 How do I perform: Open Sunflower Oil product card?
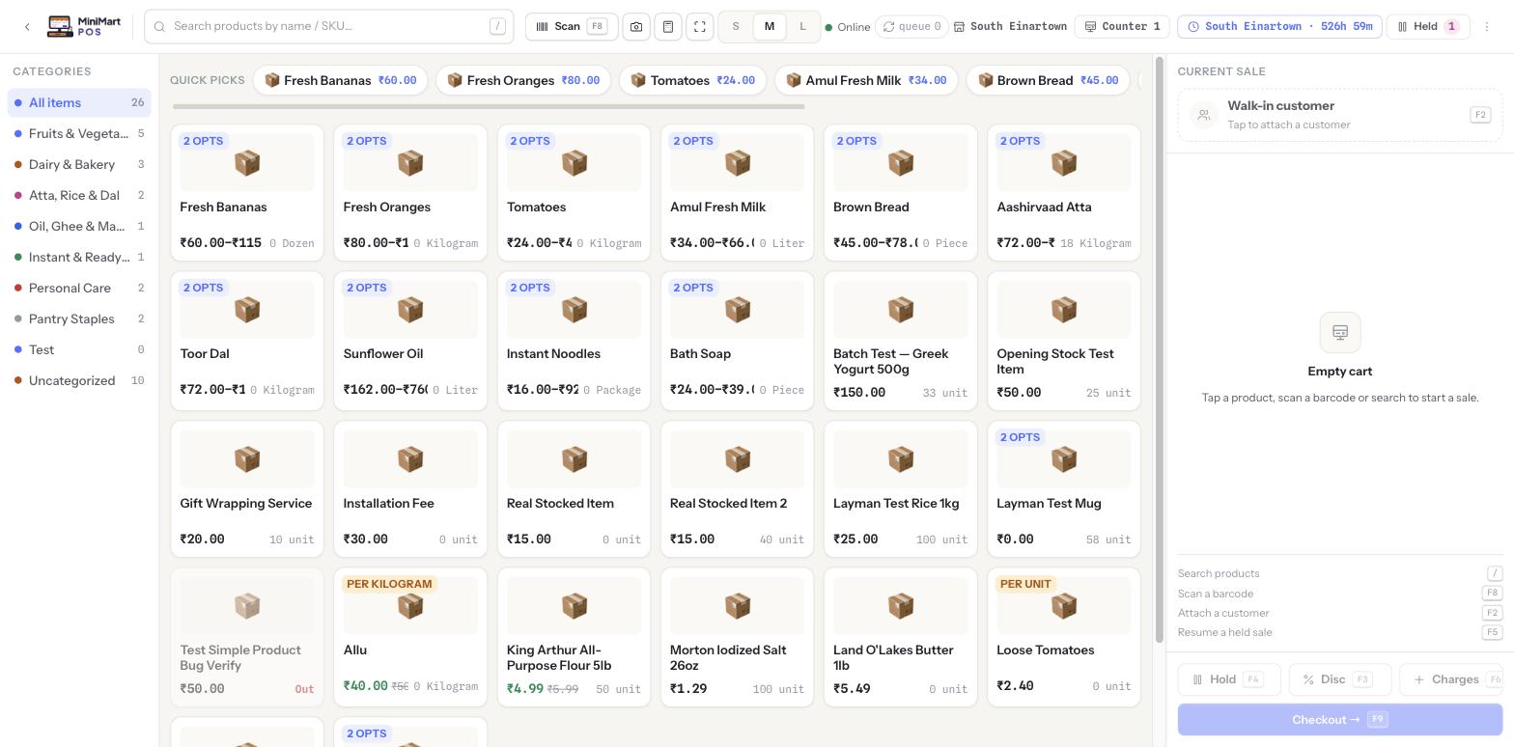[410, 341]
